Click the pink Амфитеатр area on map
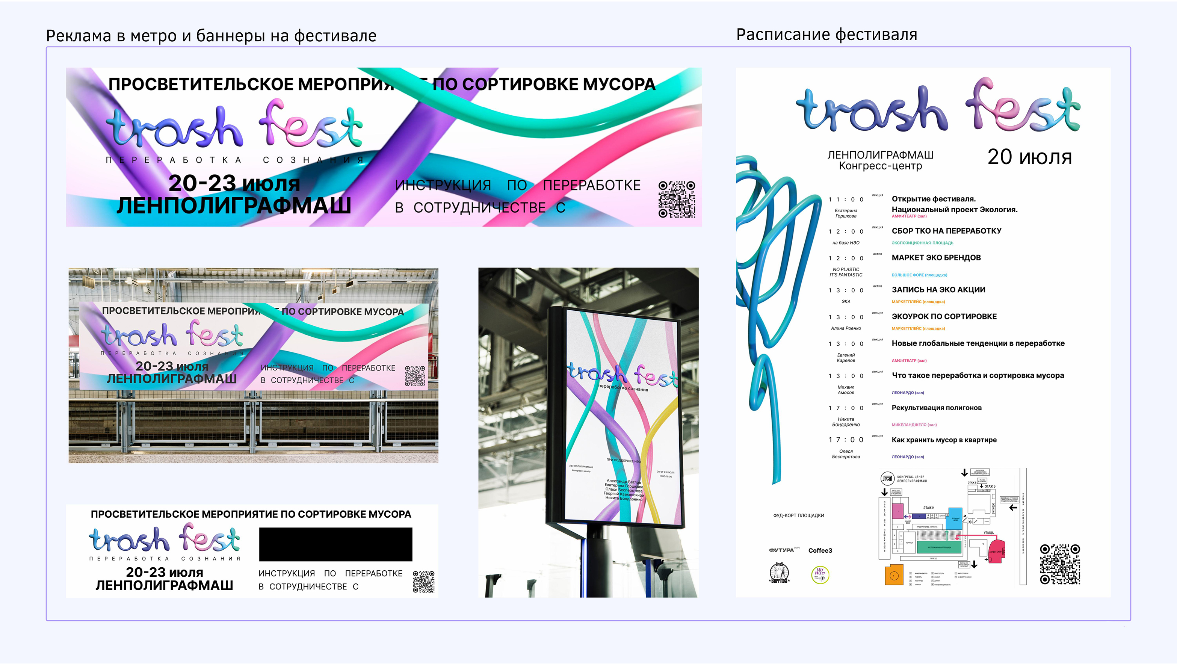Image resolution: width=1177 pixels, height=665 pixels. click(996, 551)
